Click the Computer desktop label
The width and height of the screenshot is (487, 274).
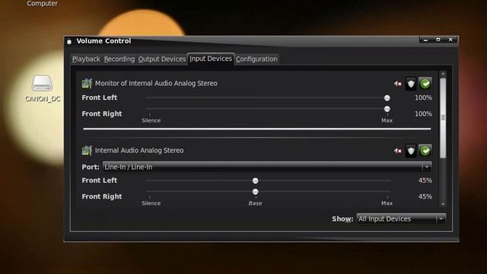click(43, 3)
